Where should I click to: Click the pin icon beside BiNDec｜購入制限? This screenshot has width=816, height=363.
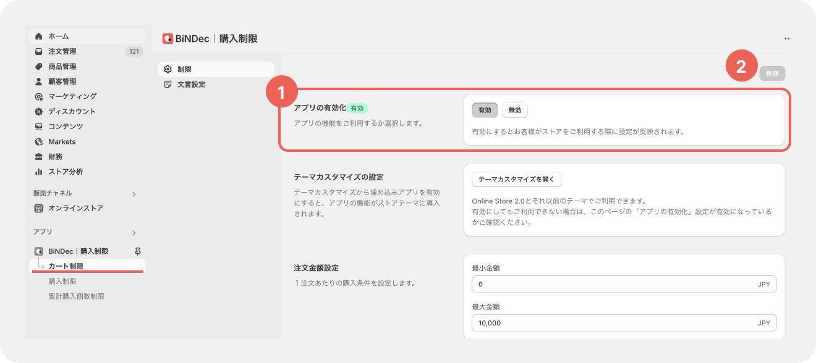click(137, 251)
